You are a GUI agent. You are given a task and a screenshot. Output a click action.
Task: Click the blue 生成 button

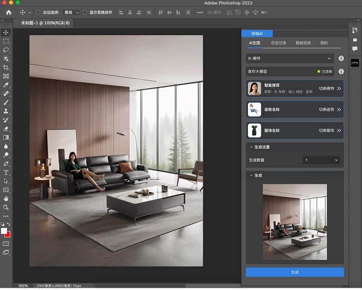coord(294,272)
